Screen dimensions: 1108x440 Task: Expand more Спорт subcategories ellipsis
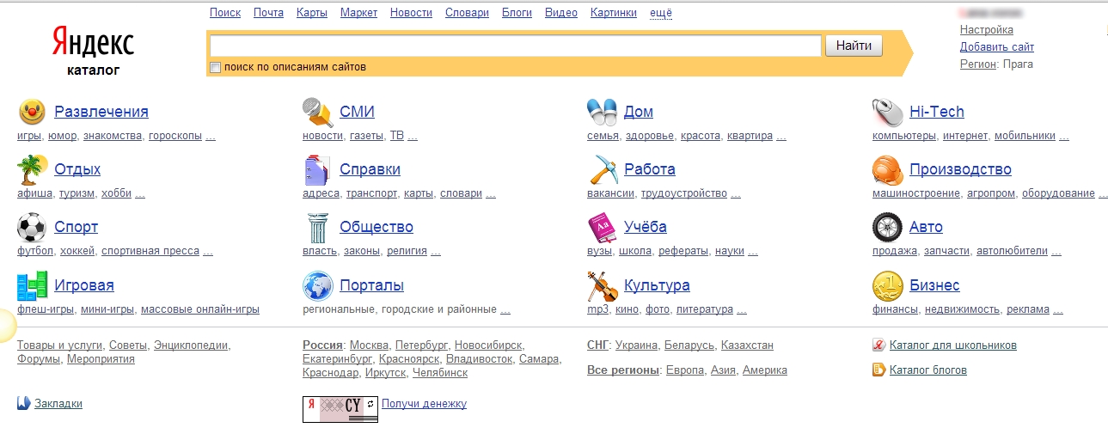(x=207, y=252)
